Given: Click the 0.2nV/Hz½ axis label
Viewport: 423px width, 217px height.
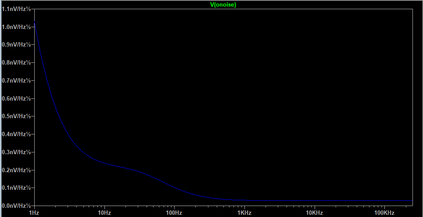Looking at the screenshot, I should pos(16,170).
